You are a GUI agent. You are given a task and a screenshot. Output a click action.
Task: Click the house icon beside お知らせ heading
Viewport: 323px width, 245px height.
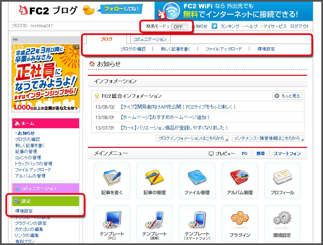pyautogui.click(x=92, y=64)
